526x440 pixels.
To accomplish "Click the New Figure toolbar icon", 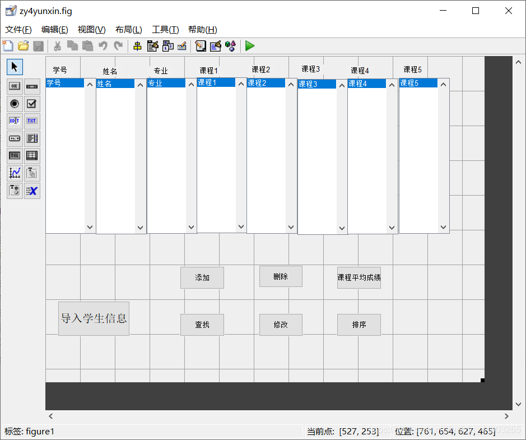I will coord(8,45).
